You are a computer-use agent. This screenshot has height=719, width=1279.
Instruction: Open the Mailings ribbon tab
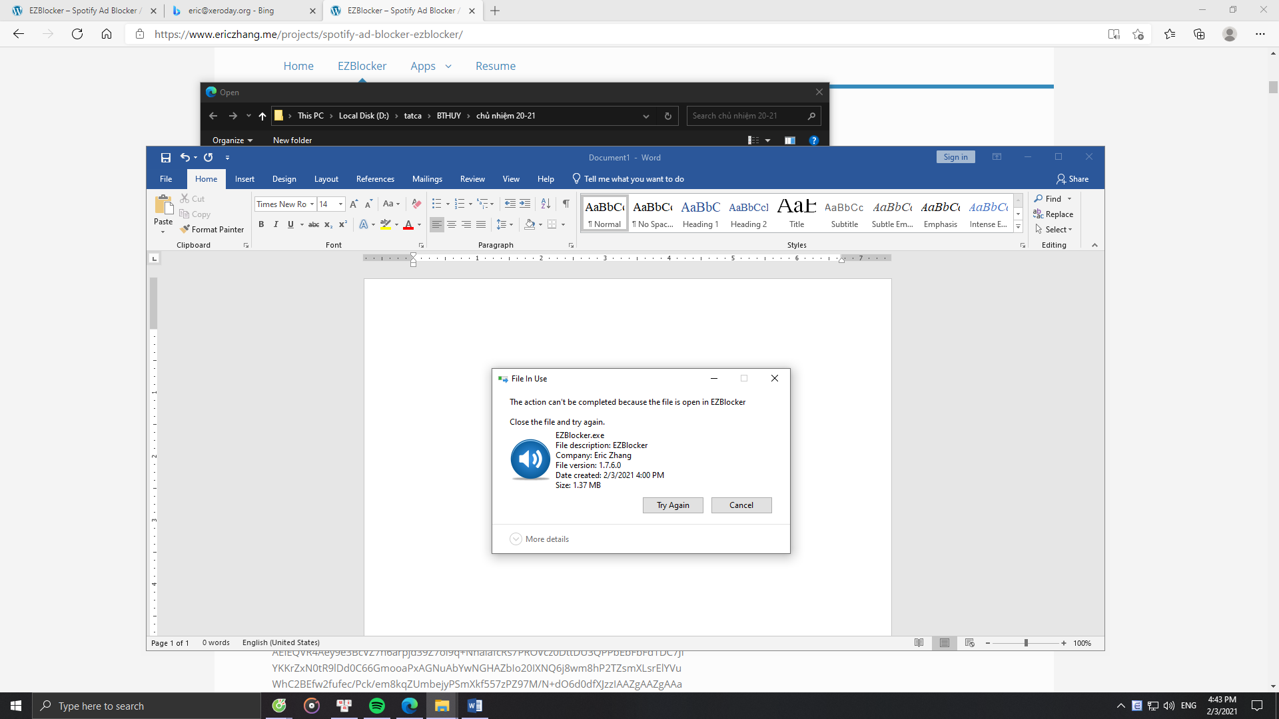[427, 179]
